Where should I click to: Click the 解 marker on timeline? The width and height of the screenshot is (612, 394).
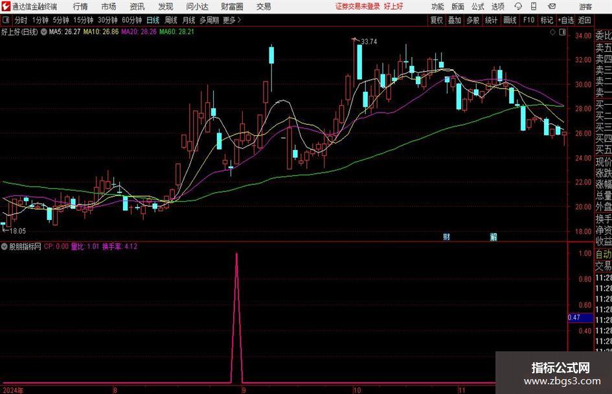point(493,237)
